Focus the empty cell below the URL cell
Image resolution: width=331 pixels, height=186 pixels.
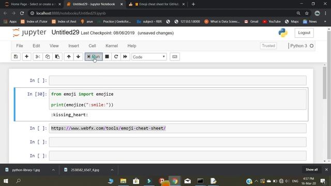(177, 142)
